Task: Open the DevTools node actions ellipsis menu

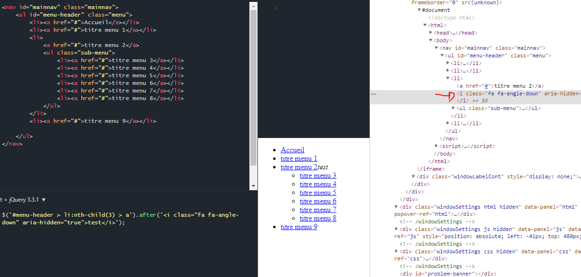Action: [373, 94]
